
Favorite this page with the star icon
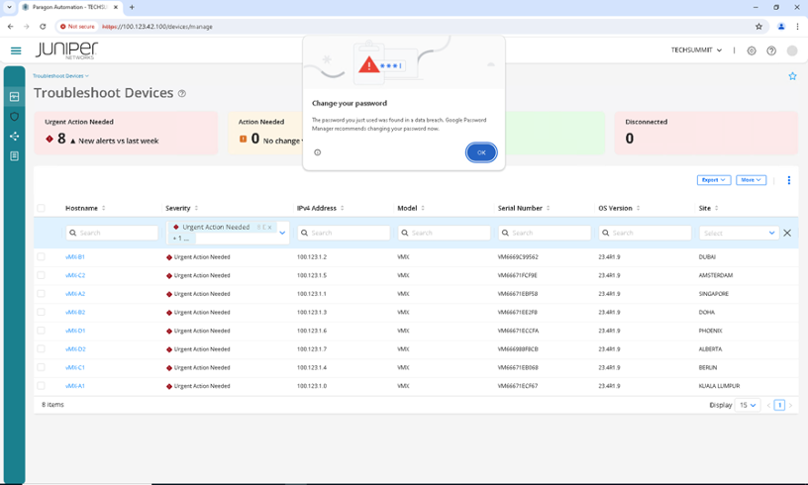pos(792,76)
